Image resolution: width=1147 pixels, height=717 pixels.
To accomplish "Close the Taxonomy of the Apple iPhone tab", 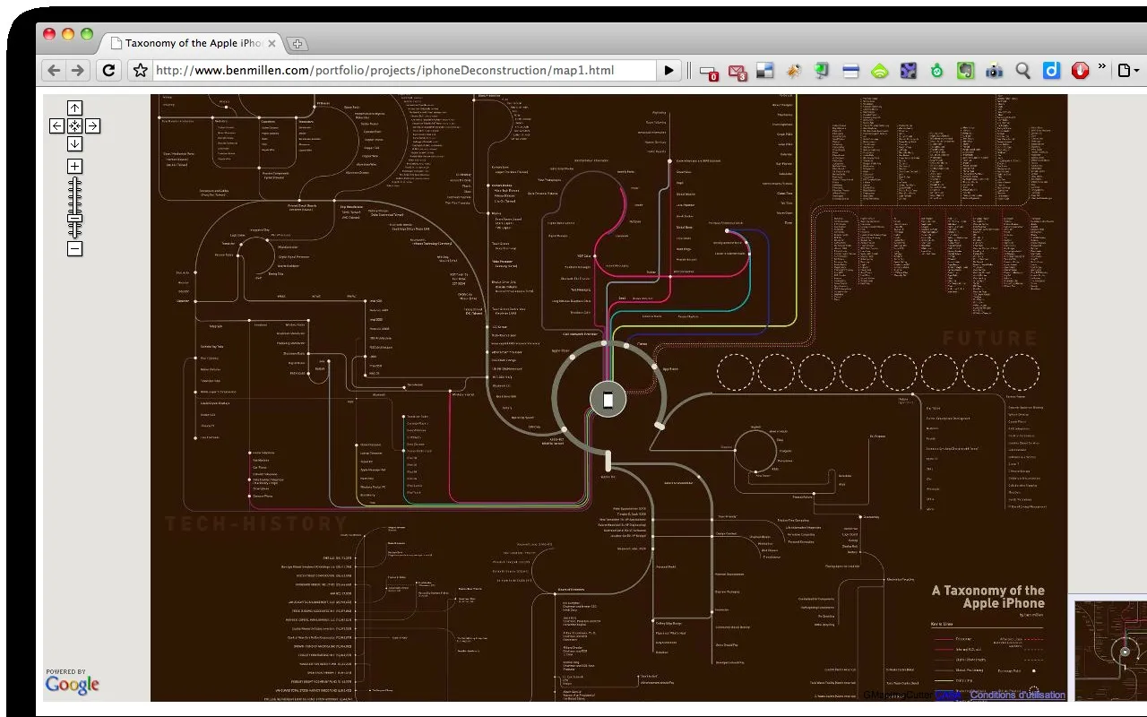I will point(272,43).
